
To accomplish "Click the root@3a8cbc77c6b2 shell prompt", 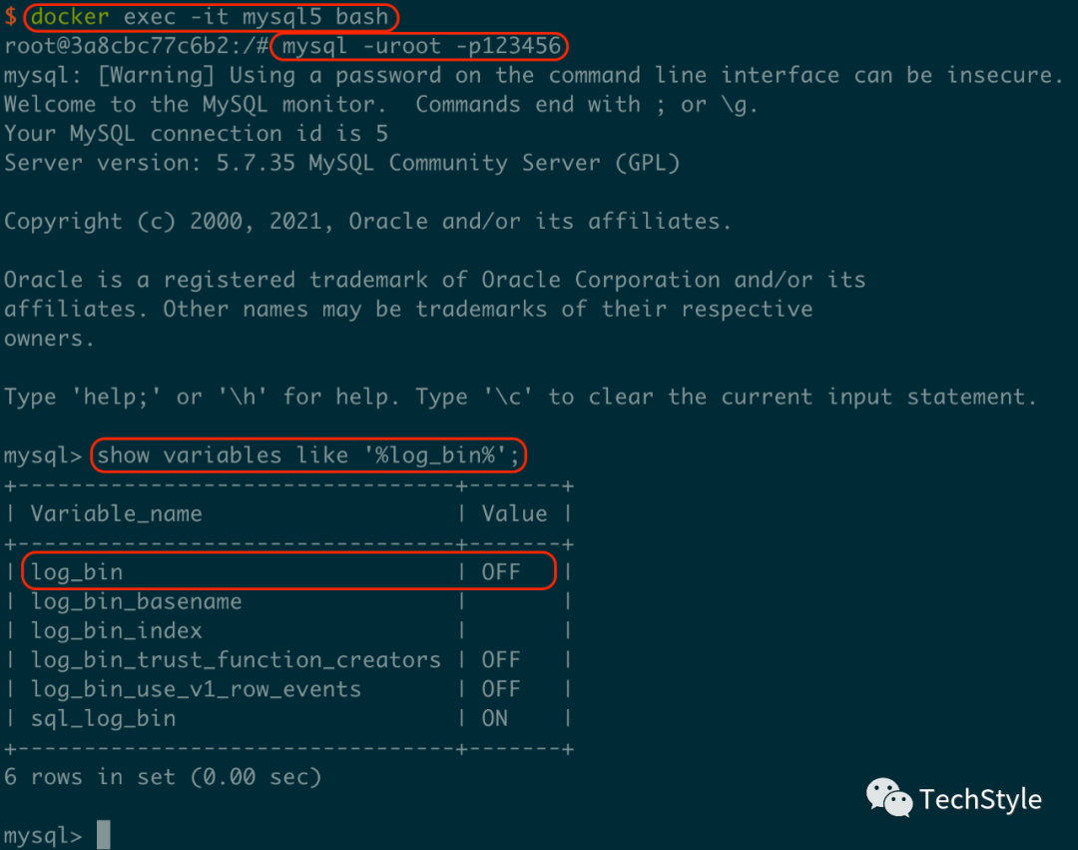I will 136,46.
